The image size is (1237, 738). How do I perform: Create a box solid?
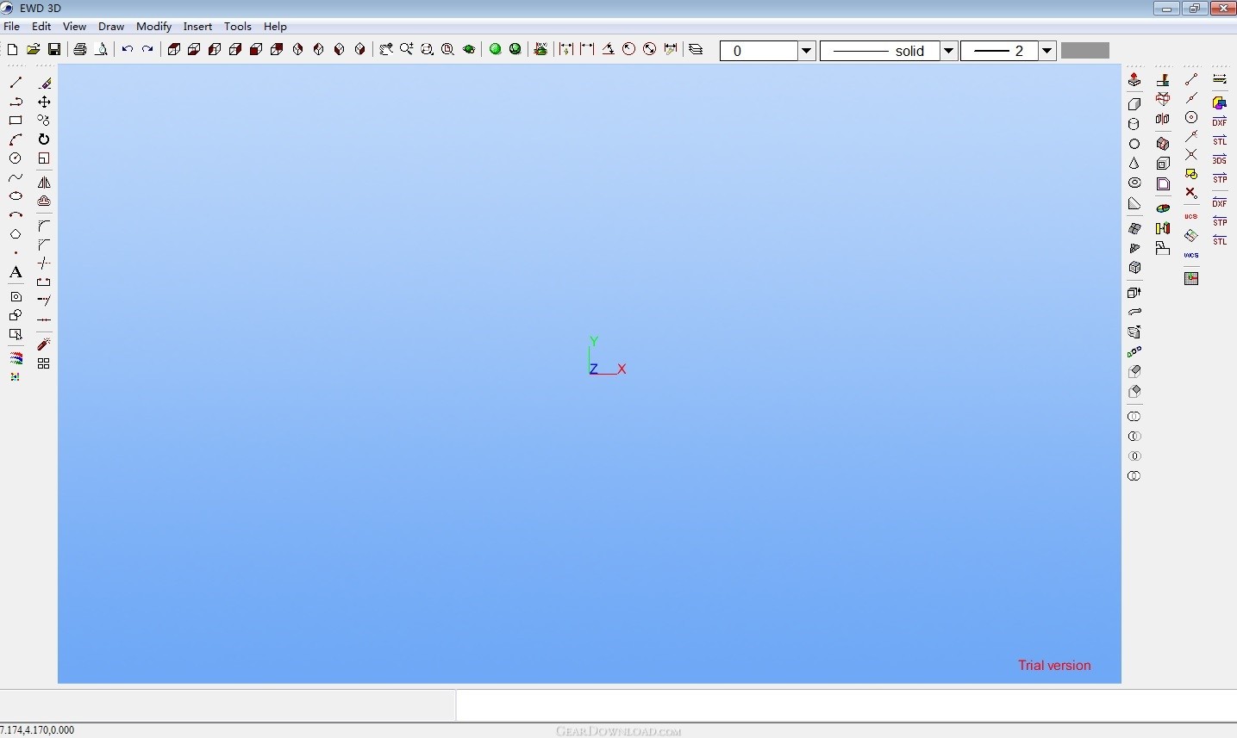[1134, 103]
